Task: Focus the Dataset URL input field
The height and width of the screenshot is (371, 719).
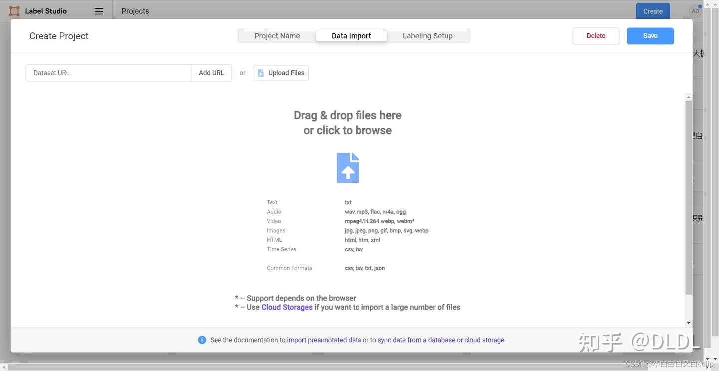Action: [108, 73]
